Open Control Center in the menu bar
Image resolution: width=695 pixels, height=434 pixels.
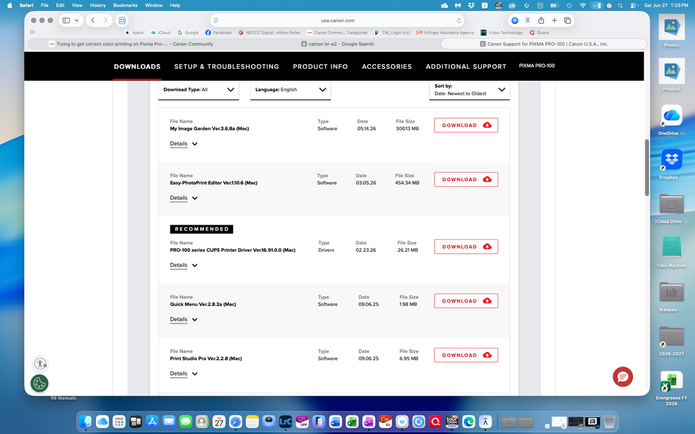633,6
